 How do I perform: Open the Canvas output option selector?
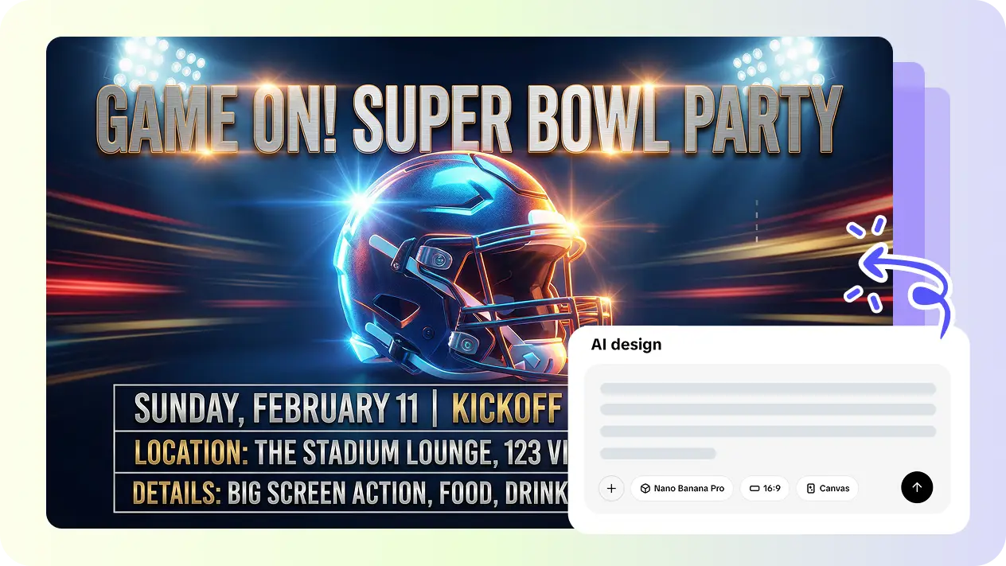[x=827, y=488]
